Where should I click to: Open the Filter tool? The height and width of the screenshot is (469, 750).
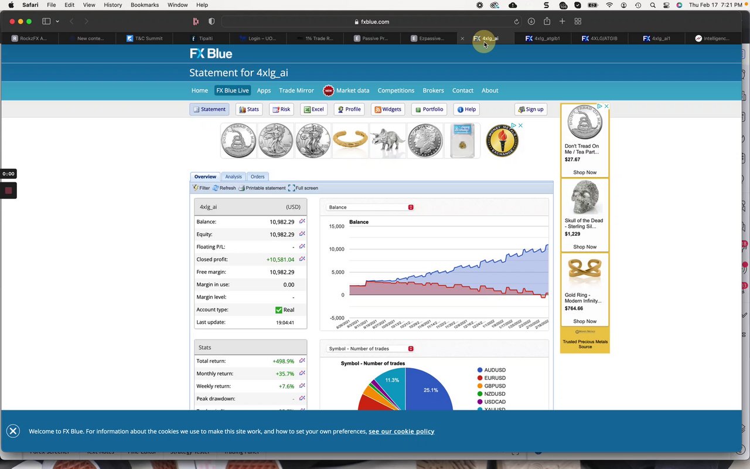pos(201,188)
